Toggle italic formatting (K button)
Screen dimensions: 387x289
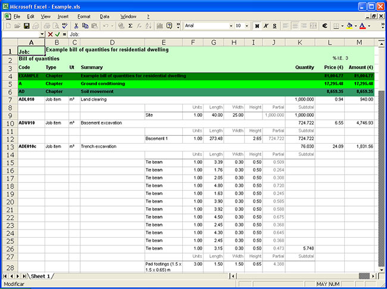(266, 26)
